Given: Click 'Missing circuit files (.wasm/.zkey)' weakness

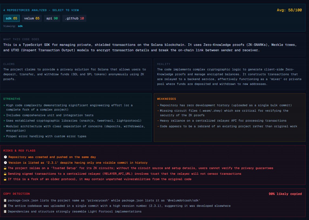Looking at the screenshot, I should coord(224,113).
